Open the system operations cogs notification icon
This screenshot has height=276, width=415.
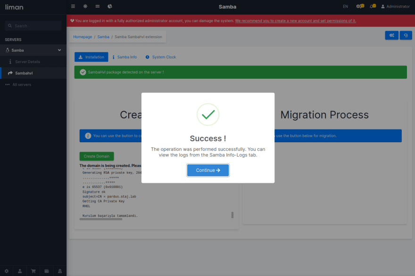360,6
